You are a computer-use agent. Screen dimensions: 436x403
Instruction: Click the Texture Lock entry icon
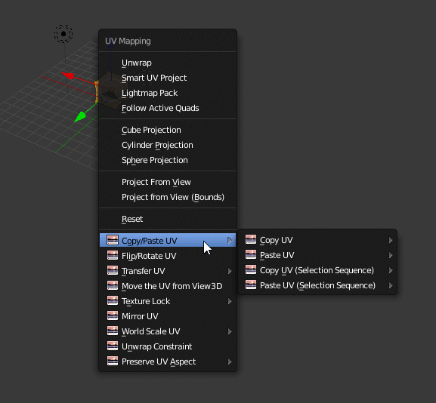[x=113, y=301]
